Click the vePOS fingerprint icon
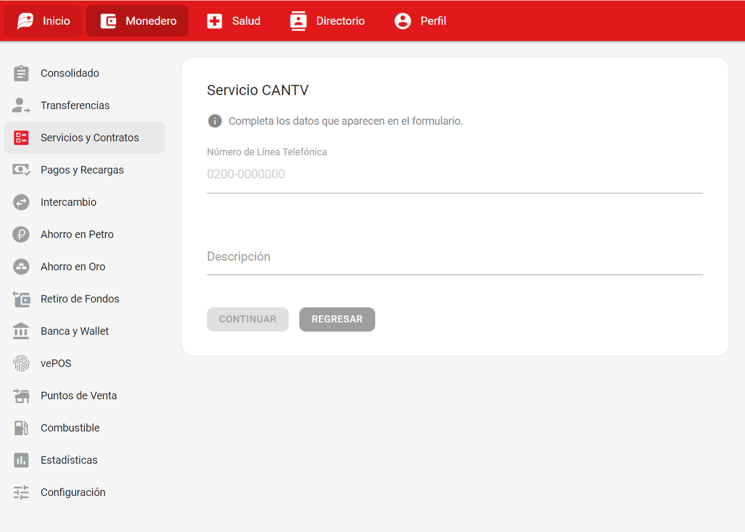The height and width of the screenshot is (532, 745). pyautogui.click(x=21, y=364)
